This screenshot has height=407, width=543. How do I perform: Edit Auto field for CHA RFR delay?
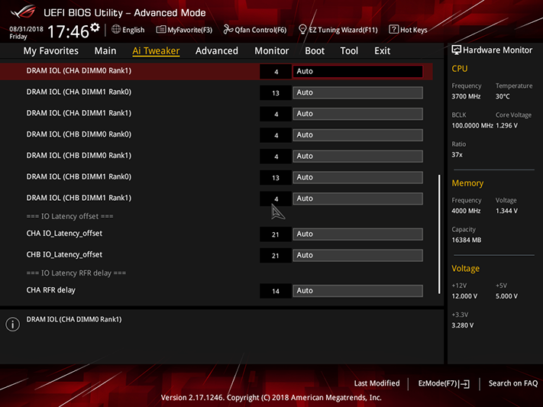point(357,291)
